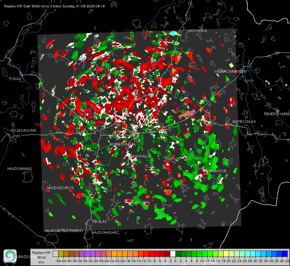The image size is (290, 266).
Task: Click legend value -10
Action: tap(149, 261)
